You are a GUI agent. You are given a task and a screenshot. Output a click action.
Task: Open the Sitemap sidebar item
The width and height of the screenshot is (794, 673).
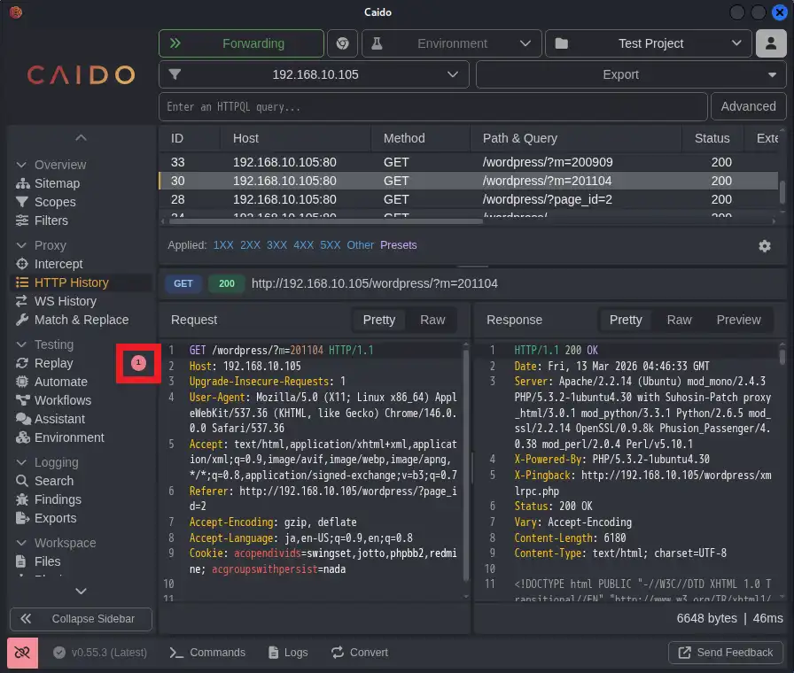(57, 183)
